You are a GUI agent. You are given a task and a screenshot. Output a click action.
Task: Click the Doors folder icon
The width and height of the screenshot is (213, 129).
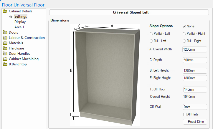[5, 32]
